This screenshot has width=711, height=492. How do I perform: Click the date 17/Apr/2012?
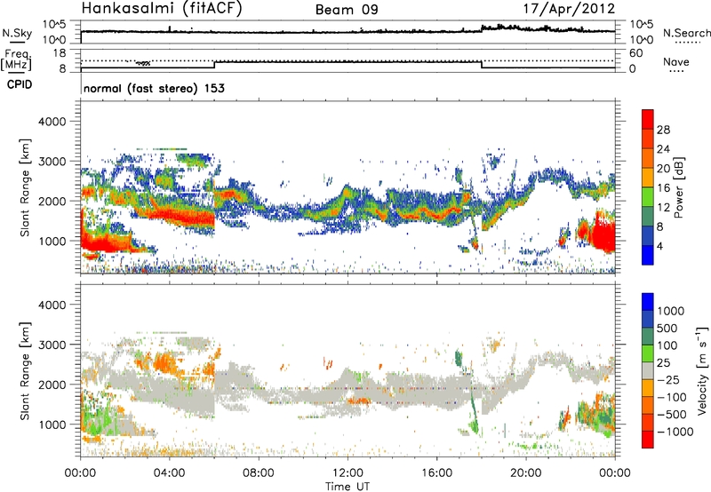coord(569,9)
